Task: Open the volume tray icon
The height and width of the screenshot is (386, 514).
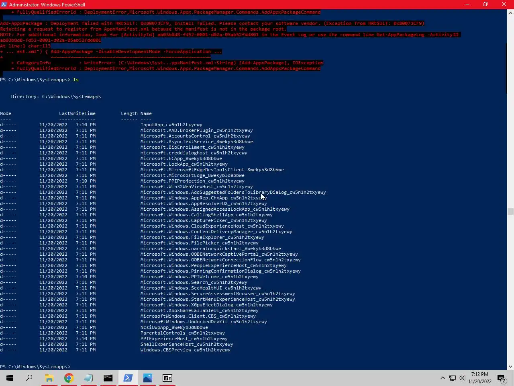Action: [x=462, y=378]
